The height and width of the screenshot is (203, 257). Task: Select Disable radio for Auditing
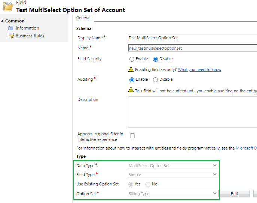tap(155, 80)
